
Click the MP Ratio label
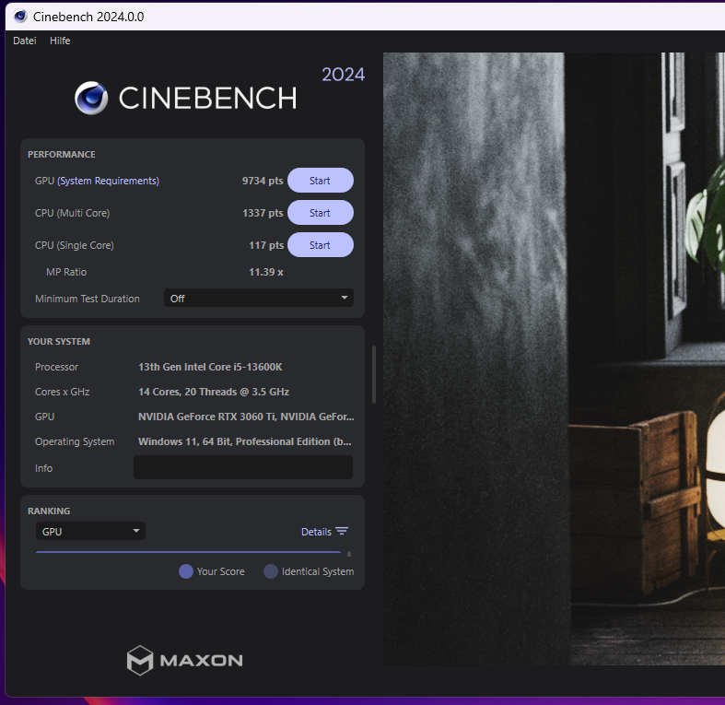[66, 272]
